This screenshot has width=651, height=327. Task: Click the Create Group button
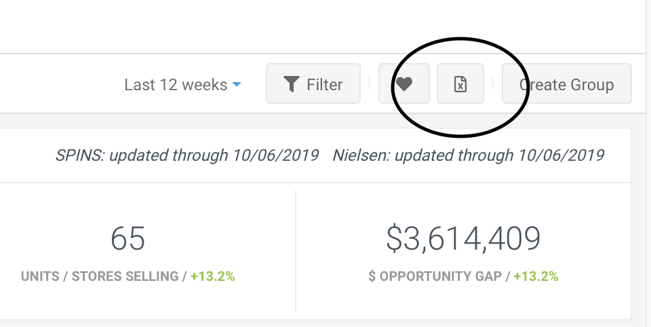(567, 83)
